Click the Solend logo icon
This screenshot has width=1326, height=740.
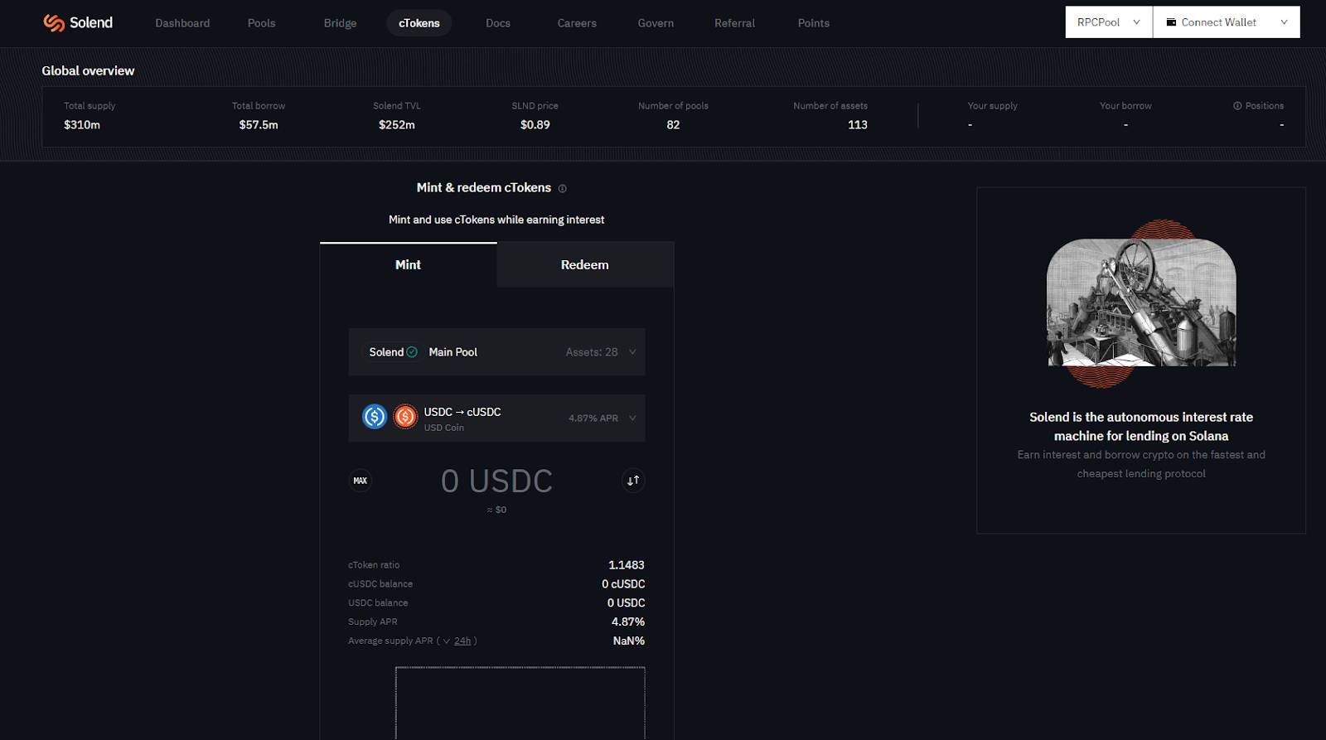[54, 23]
